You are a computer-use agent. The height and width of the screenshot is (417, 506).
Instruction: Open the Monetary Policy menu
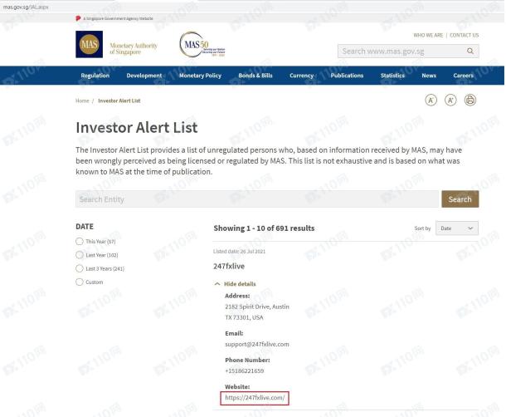pyautogui.click(x=200, y=76)
